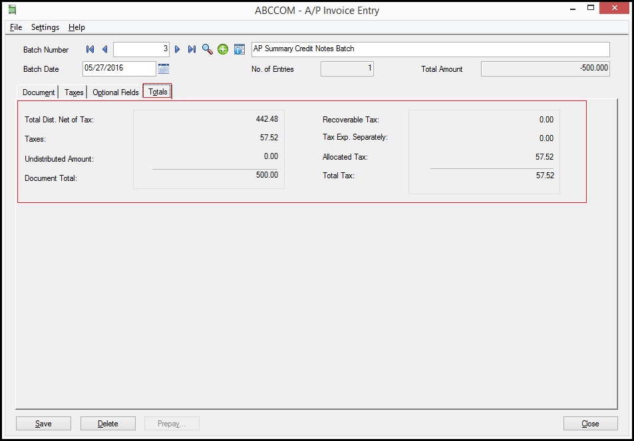Go to the first batch
634x441 pixels.
(90, 49)
